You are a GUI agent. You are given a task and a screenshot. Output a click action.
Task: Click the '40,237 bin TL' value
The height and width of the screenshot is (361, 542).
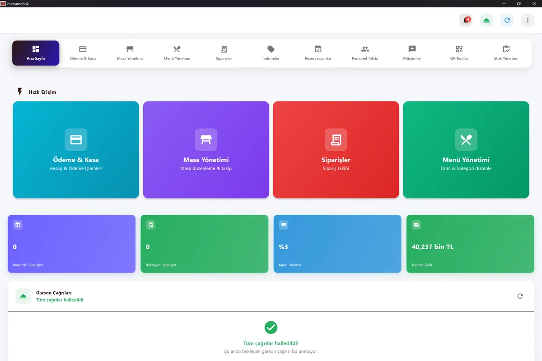(x=433, y=247)
